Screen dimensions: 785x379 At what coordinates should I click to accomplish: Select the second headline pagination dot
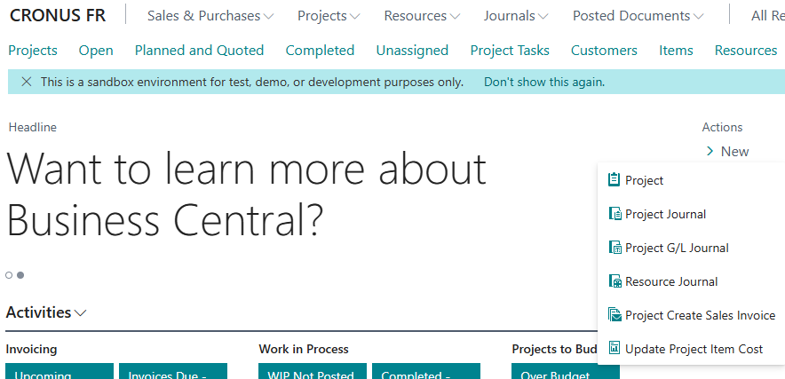click(20, 275)
